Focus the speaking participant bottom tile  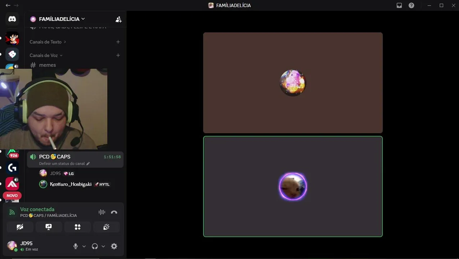coord(293,186)
